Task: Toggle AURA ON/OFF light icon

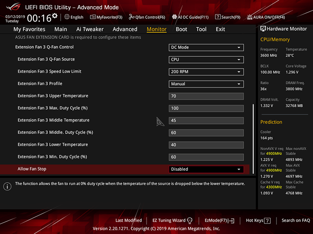Action: click(250, 17)
